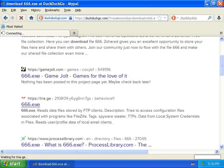Screen dimensions: 224x168
Task: Click the processlibrary.com result URL
Action: click(x=87, y=139)
